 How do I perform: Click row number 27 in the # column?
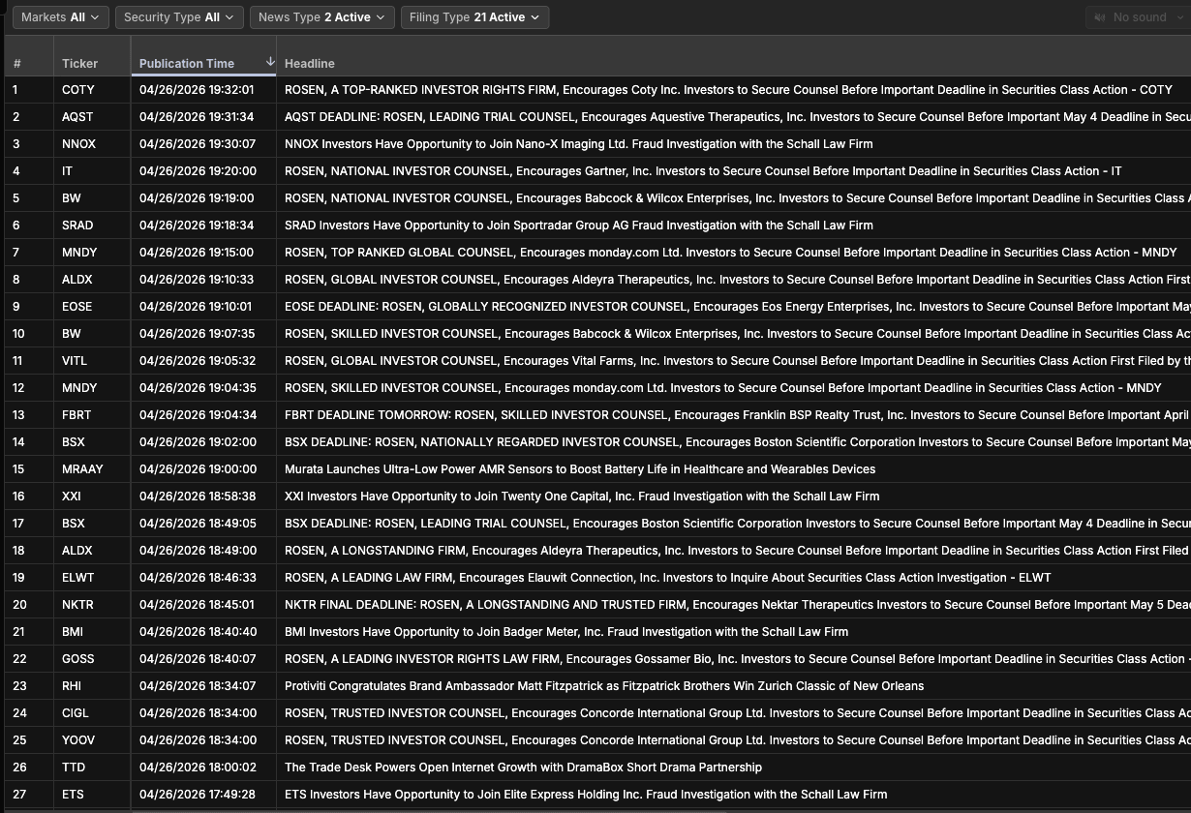19,795
